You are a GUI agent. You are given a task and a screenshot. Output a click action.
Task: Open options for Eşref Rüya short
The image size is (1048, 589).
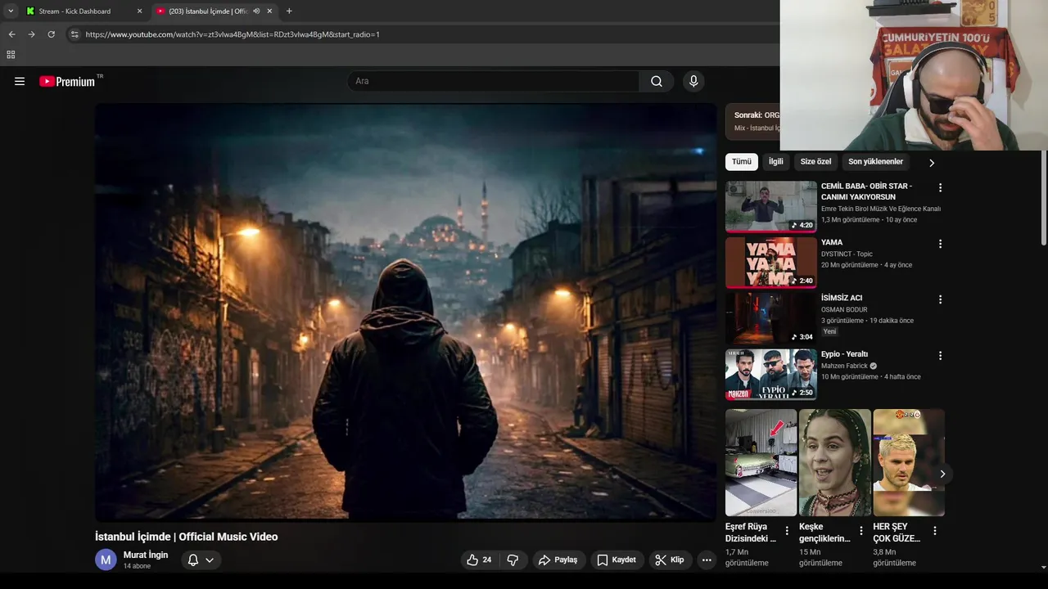(x=787, y=531)
